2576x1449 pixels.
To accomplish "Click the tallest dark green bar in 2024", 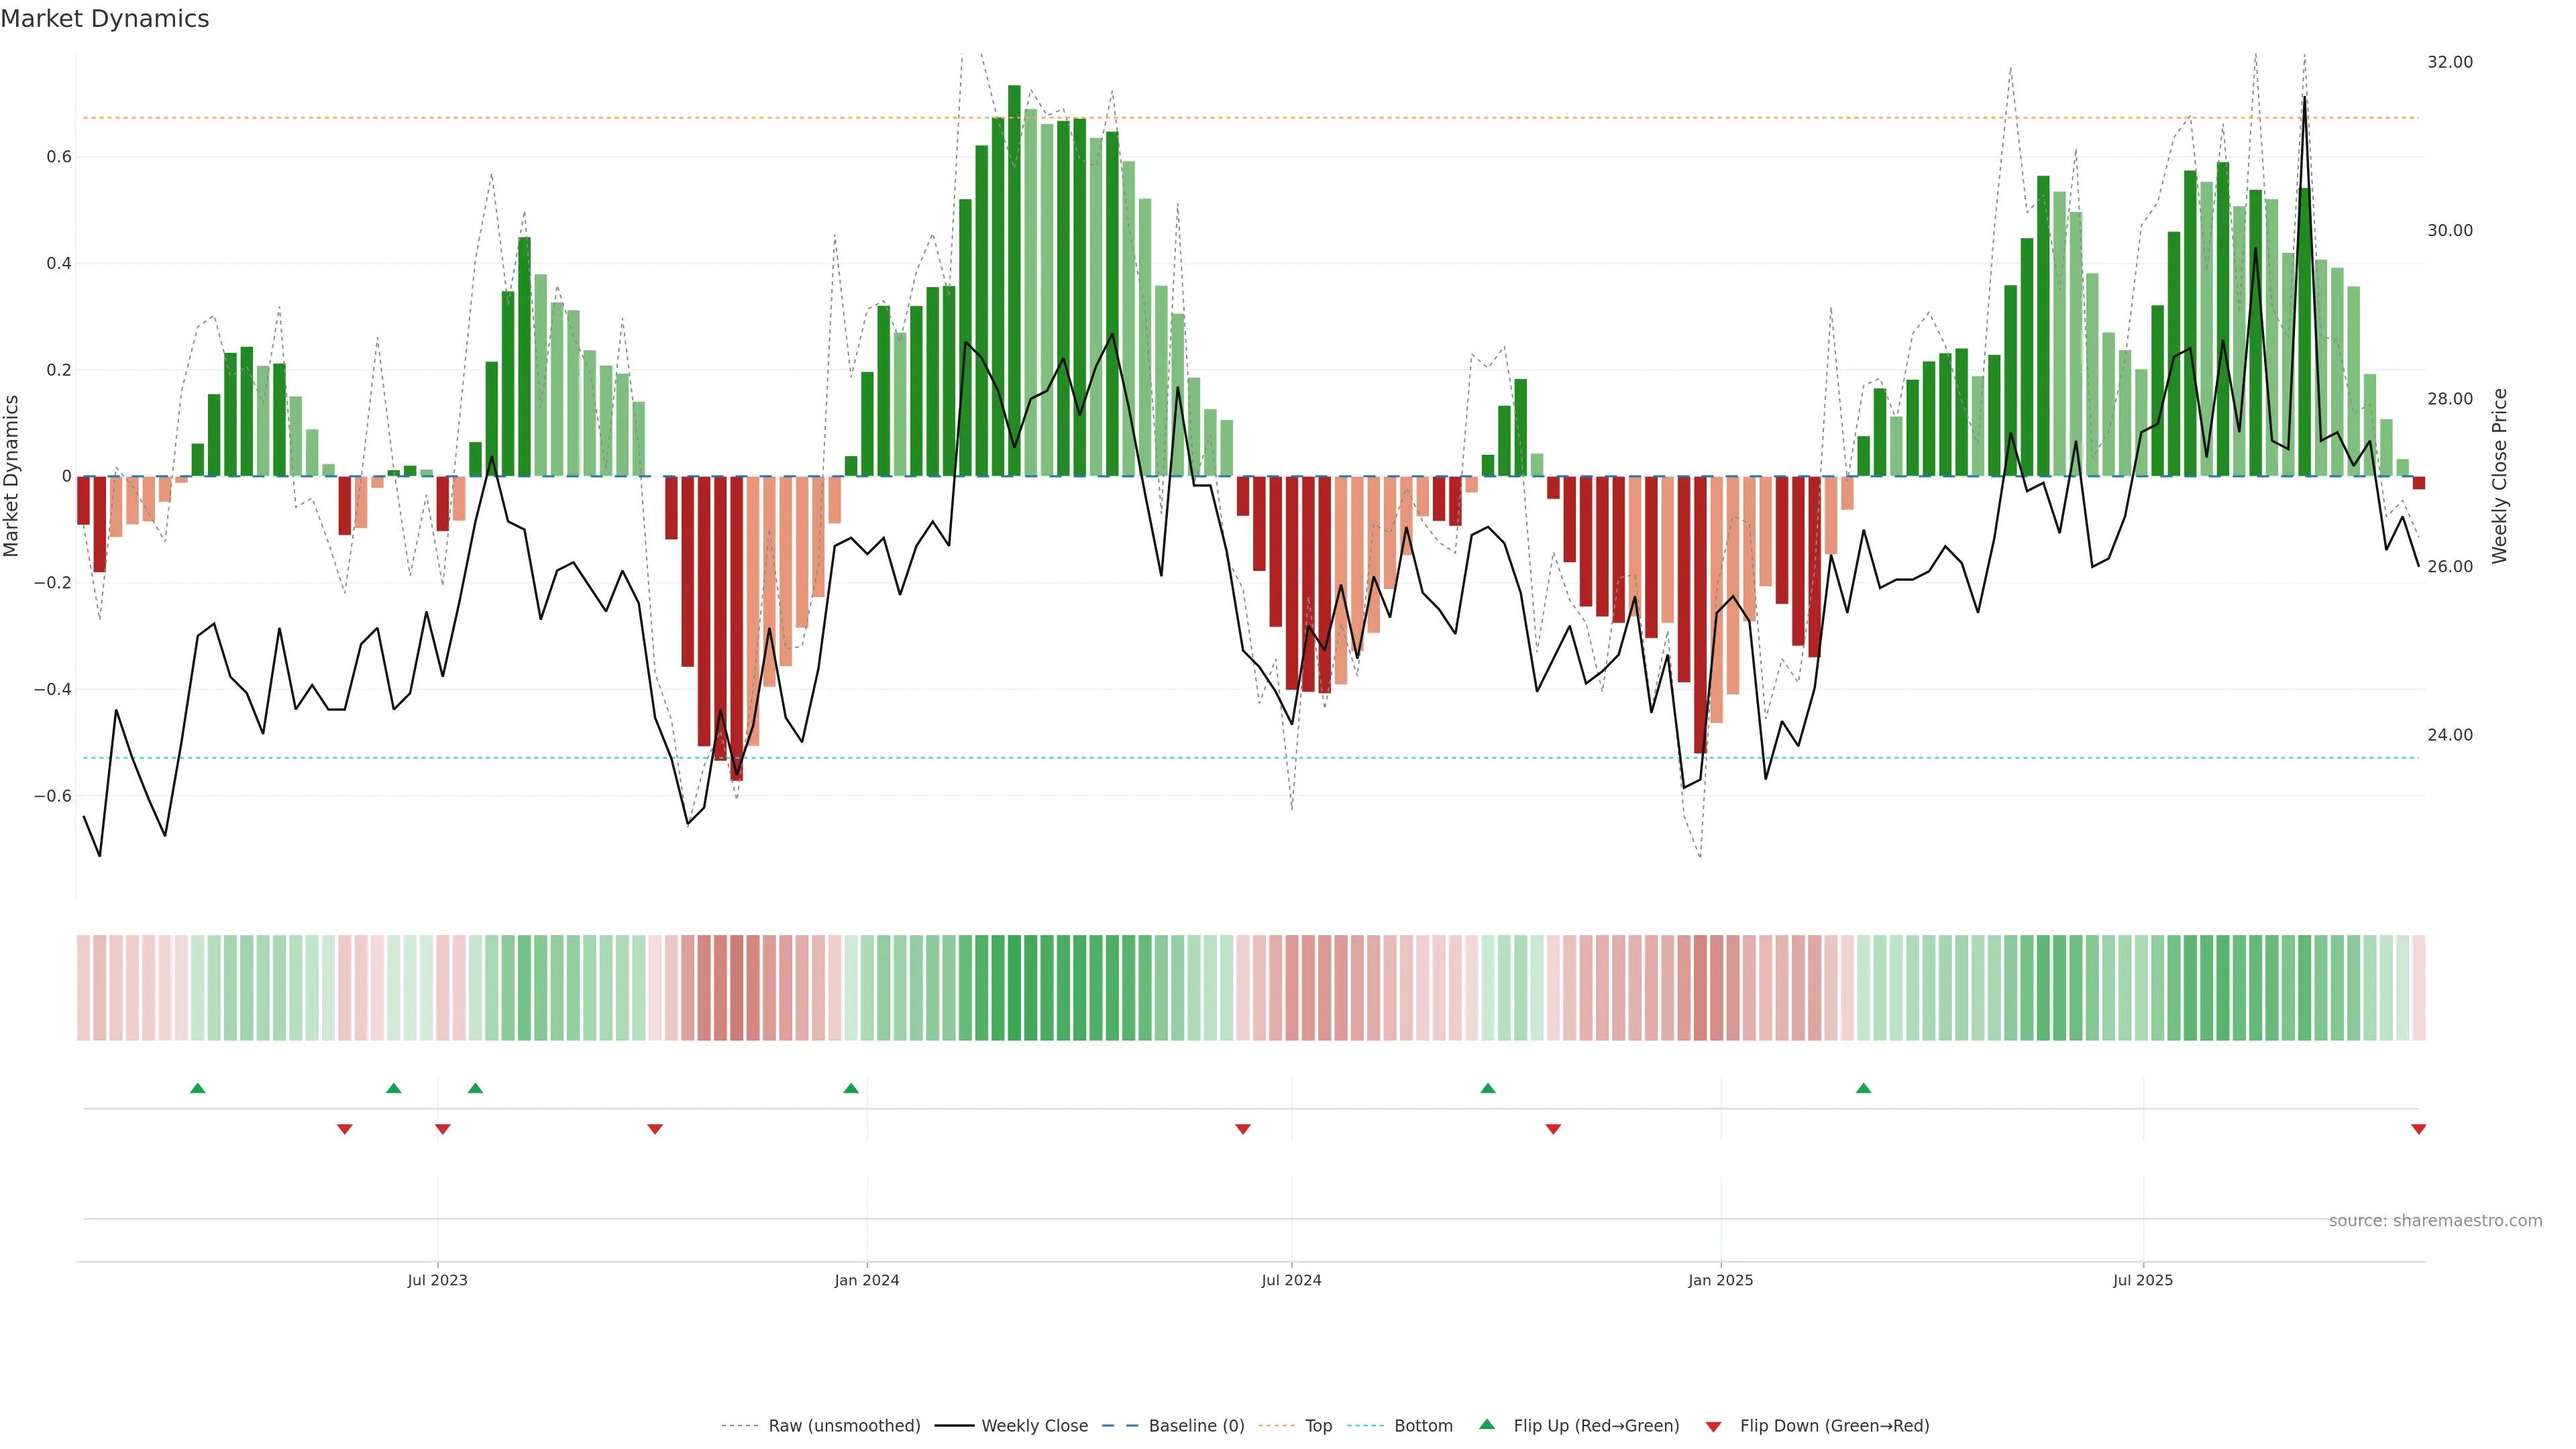I will [1014, 280].
